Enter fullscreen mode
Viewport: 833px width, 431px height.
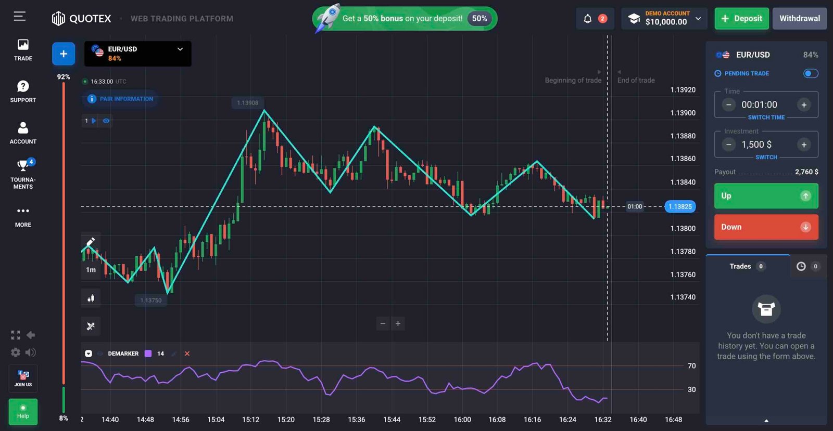(16, 335)
